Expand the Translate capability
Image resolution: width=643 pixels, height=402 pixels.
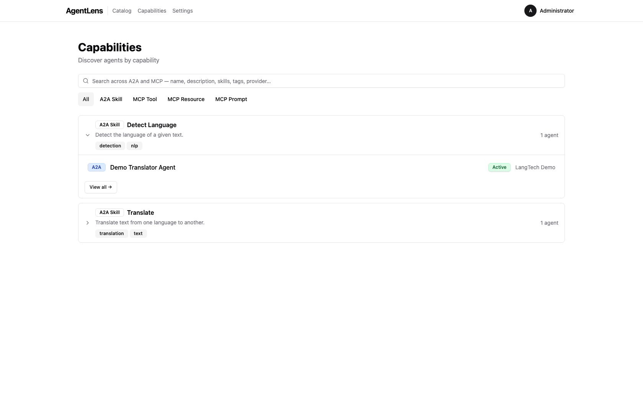[x=87, y=223]
